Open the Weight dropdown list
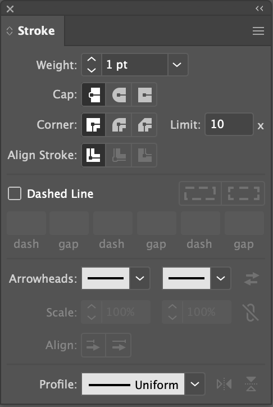This screenshot has width=273, height=407. pos(177,65)
